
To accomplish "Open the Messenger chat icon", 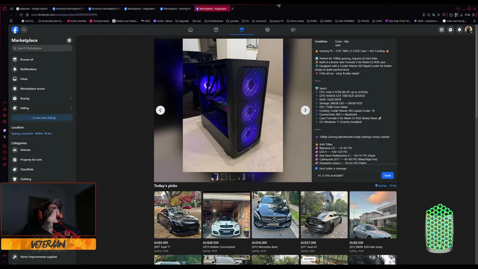I will [450, 30].
